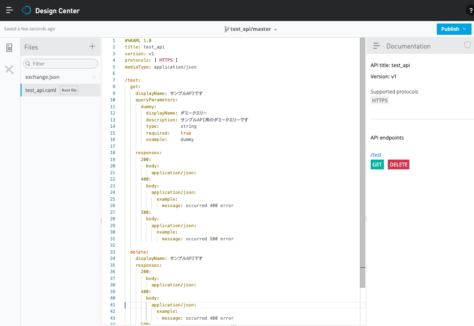Viewport: 474px width, 326px height.
Task: Open the Documentation outline icon
Action: (376, 46)
